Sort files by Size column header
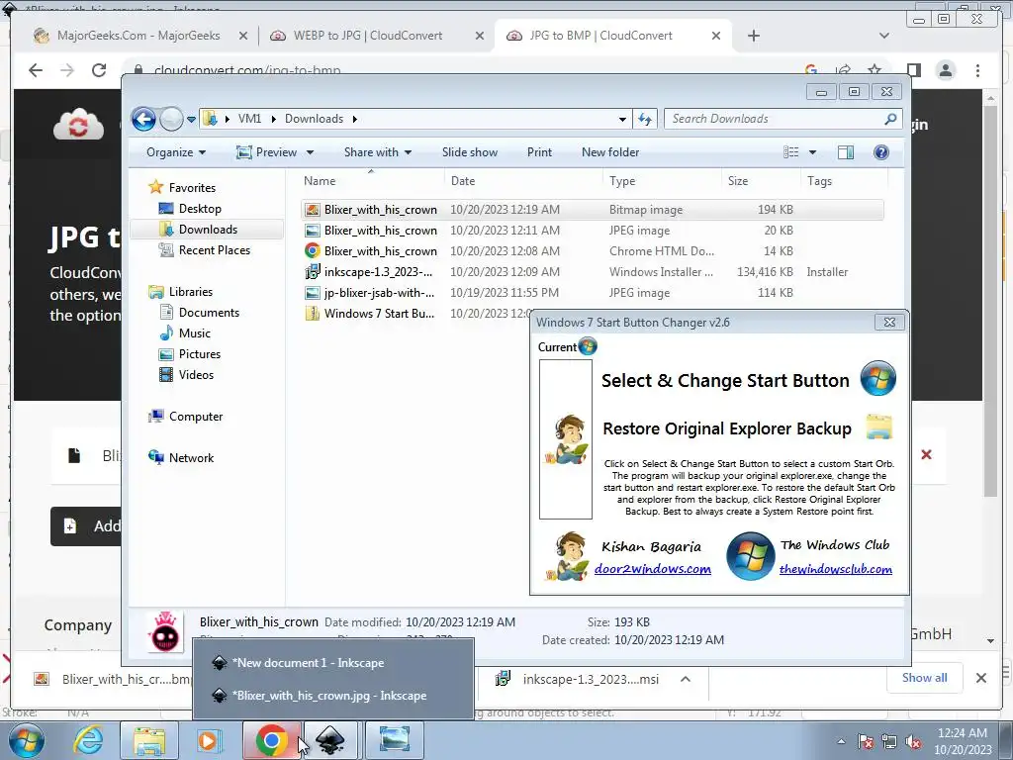The height and width of the screenshot is (760, 1013). point(738,181)
